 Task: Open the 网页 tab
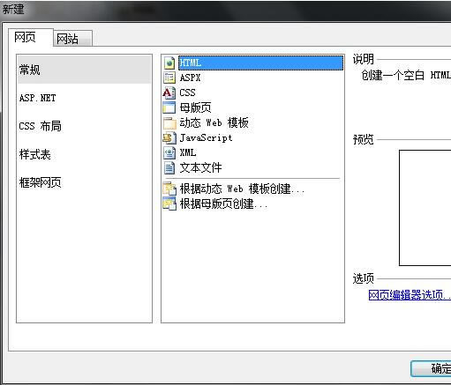pyautogui.click(x=31, y=37)
